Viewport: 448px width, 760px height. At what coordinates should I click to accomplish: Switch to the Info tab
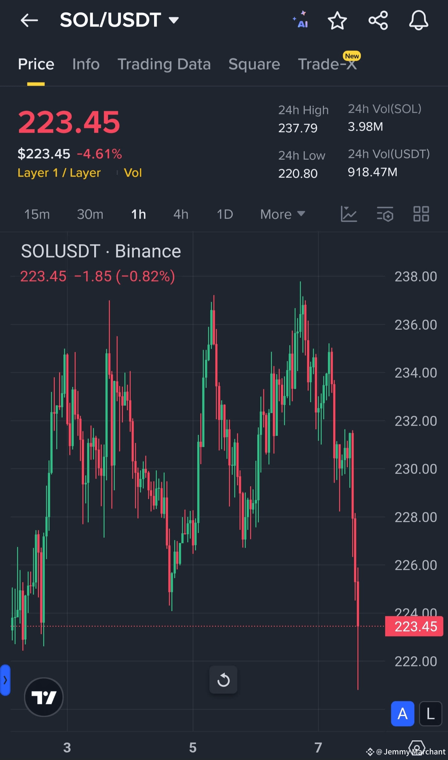[x=86, y=64]
